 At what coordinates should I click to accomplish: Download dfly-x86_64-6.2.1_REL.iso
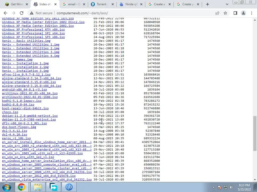tap(24, 123)
